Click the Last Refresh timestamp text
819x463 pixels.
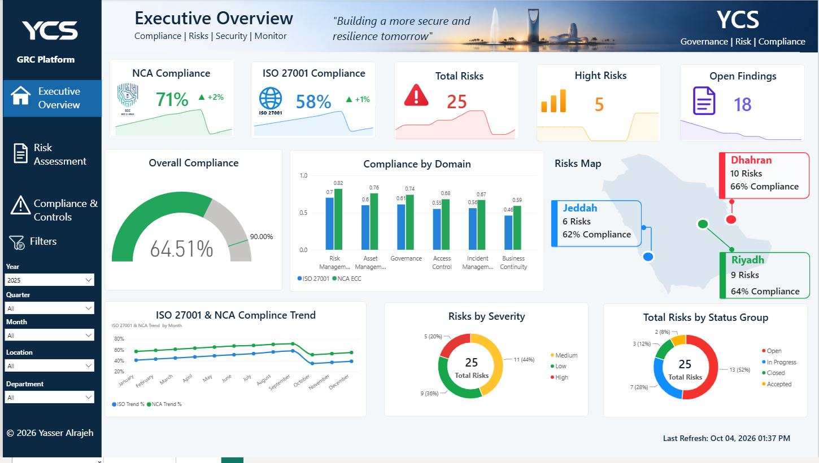coord(726,438)
